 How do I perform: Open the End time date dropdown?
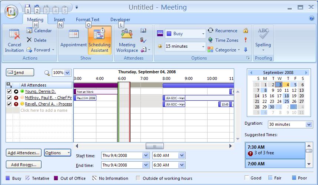coord(146,165)
